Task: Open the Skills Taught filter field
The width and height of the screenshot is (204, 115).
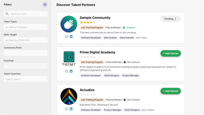Action: click(x=25, y=40)
